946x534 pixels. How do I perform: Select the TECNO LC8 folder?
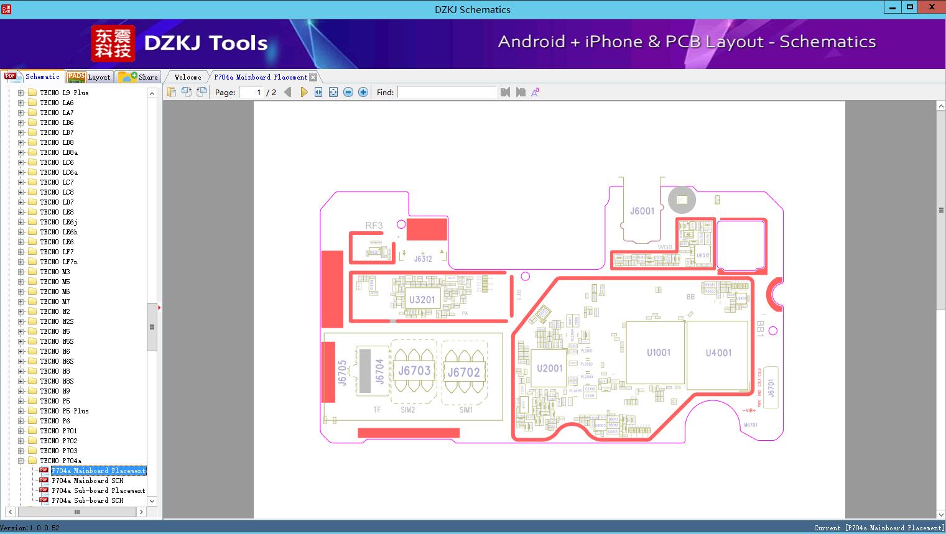(57, 192)
